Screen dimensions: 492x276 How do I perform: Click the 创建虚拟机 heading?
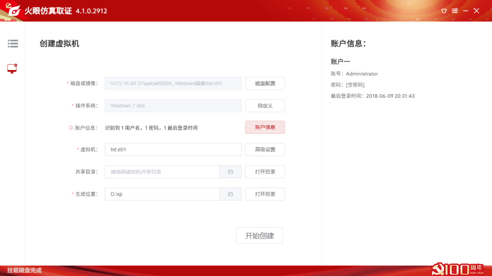(59, 44)
